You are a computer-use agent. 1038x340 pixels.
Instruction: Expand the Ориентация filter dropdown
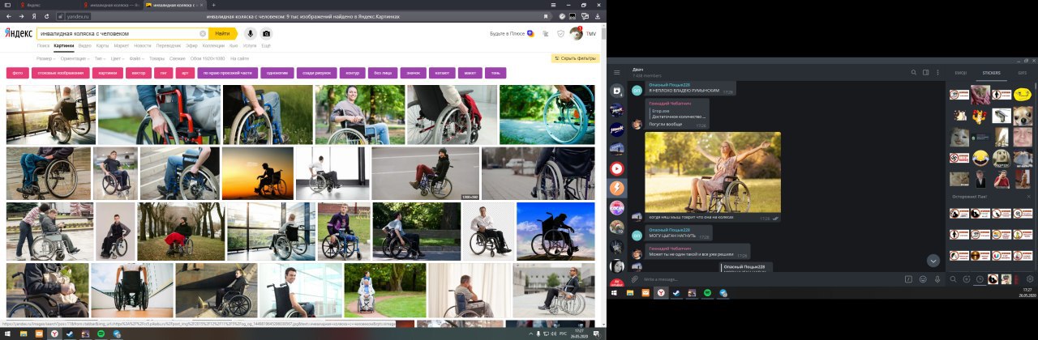(76, 58)
